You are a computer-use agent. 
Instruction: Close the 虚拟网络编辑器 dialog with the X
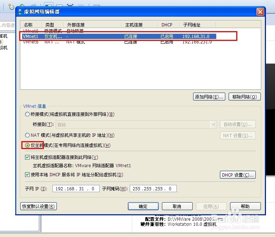(260, 12)
